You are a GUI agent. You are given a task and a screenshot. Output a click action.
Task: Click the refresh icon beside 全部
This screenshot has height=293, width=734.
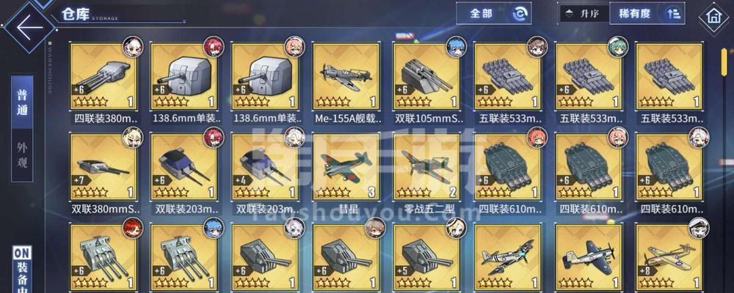[520, 14]
